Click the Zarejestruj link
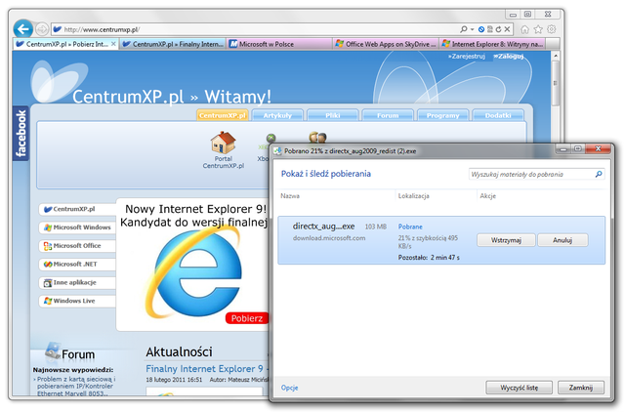This screenshot has height=412, width=625. (467, 57)
